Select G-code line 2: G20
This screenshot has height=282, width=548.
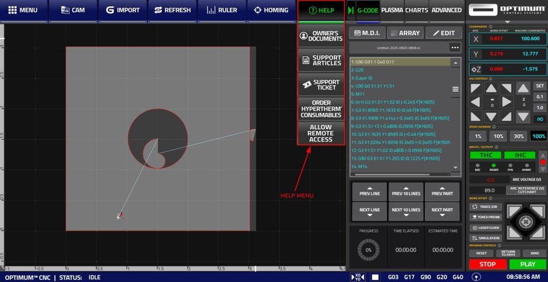point(400,70)
